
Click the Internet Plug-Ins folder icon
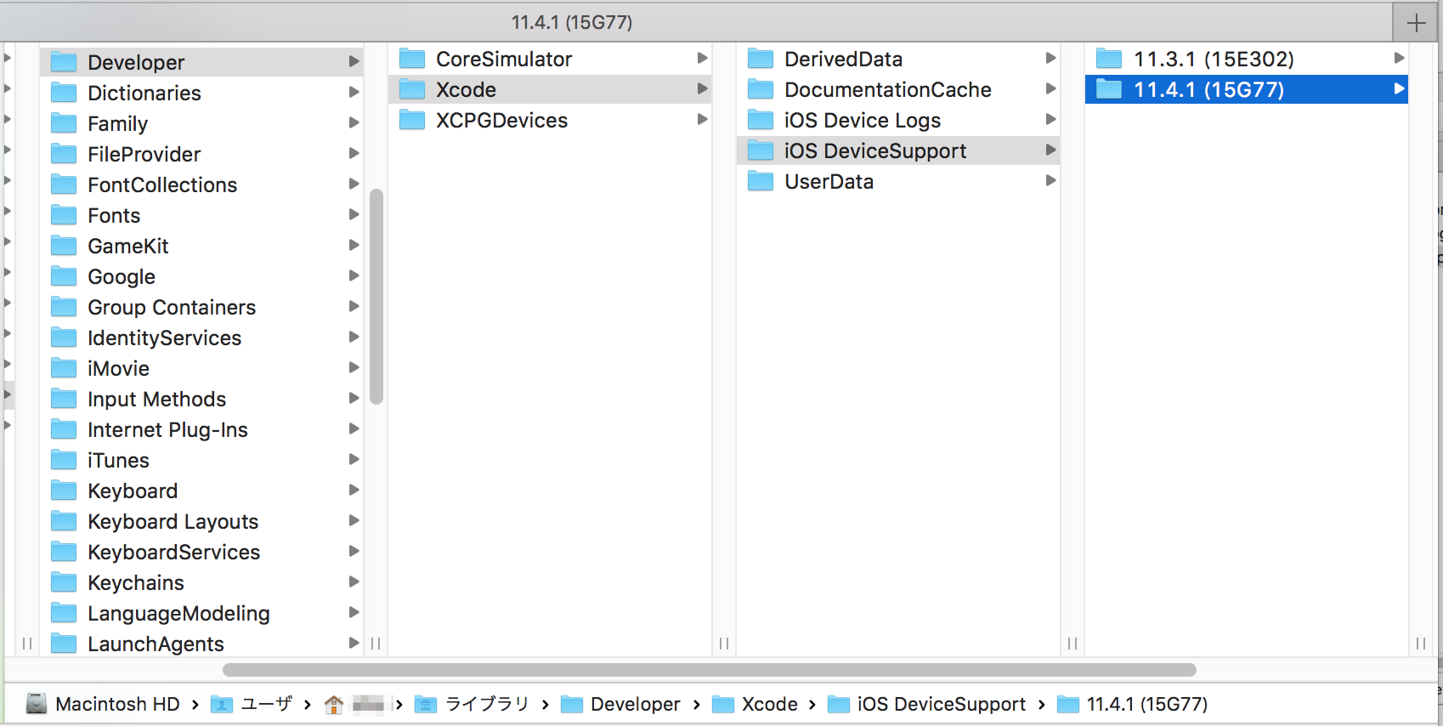(64, 429)
